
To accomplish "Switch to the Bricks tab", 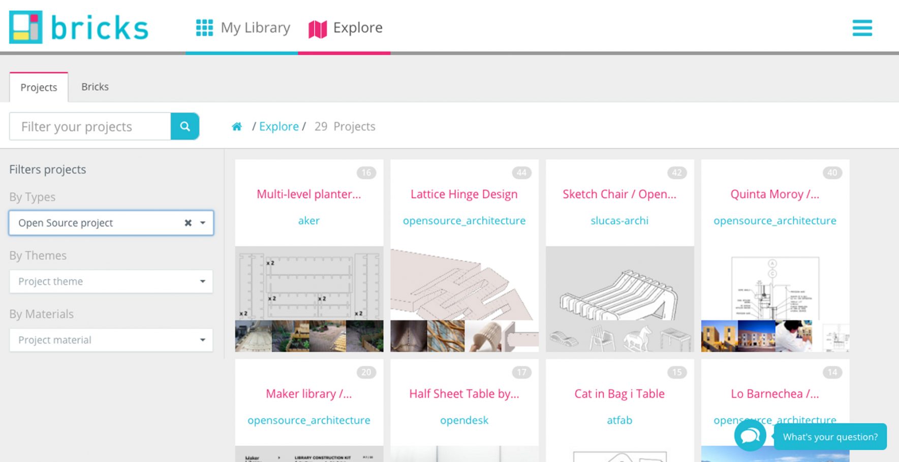I will [95, 87].
